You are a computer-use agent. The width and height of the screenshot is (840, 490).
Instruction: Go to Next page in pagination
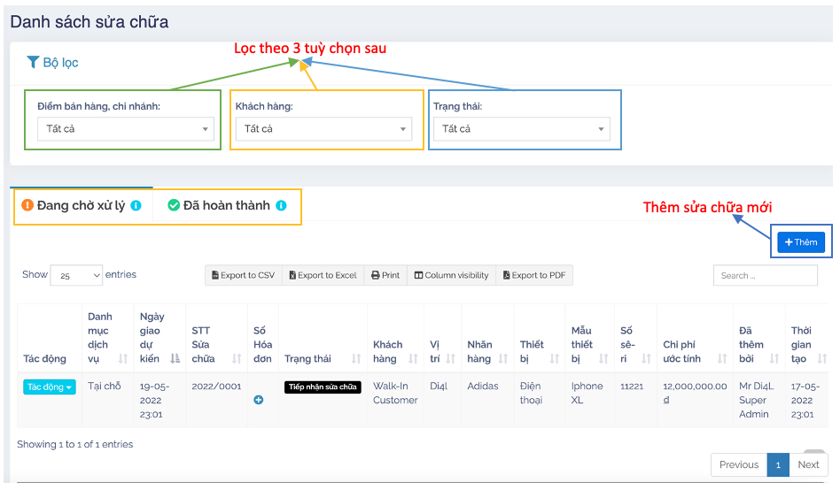808,464
